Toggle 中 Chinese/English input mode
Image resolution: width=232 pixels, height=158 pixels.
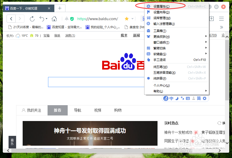coord(171,98)
